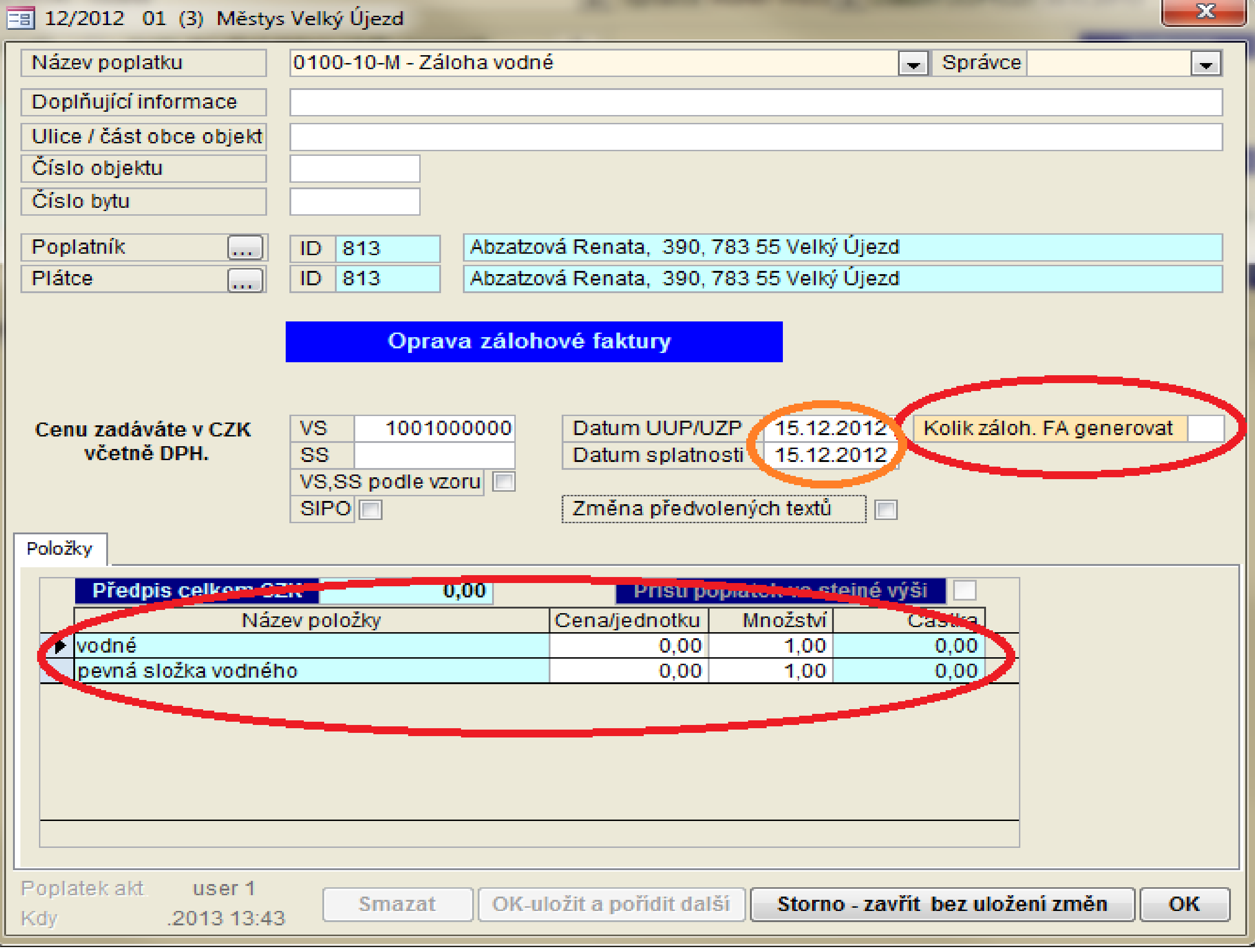Click Cena/jednotku cell in vodné row

[628, 647]
